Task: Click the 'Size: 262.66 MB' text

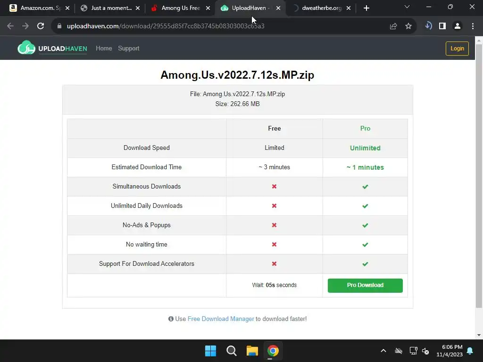Action: pyautogui.click(x=237, y=104)
